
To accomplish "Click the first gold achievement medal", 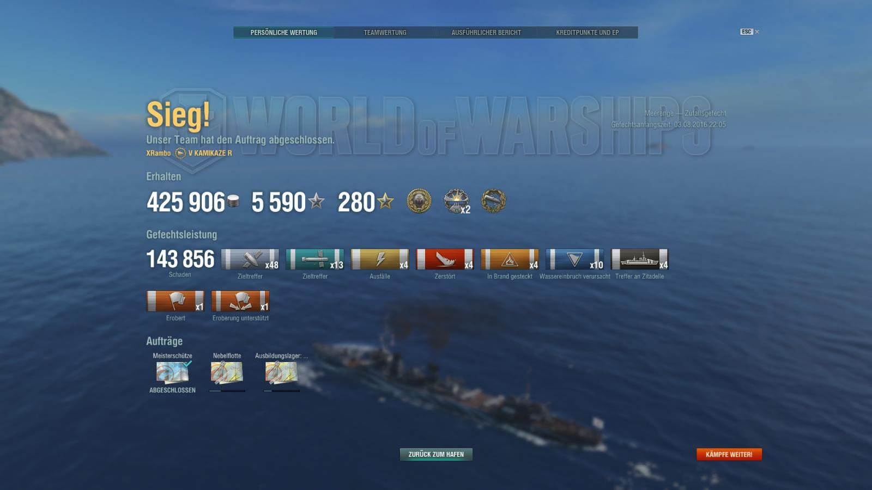I will (419, 201).
